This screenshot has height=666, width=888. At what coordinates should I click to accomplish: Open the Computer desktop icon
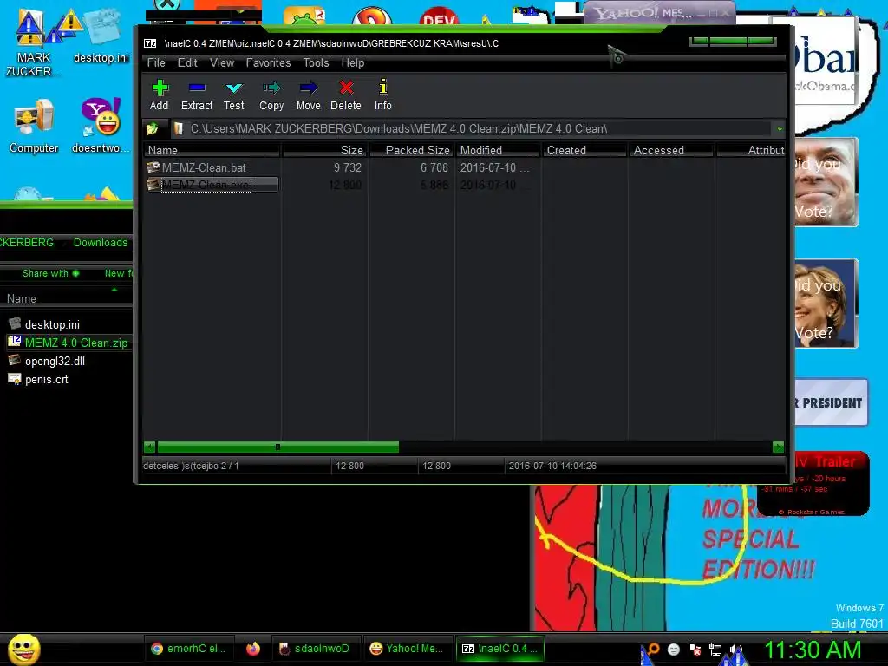point(34,127)
